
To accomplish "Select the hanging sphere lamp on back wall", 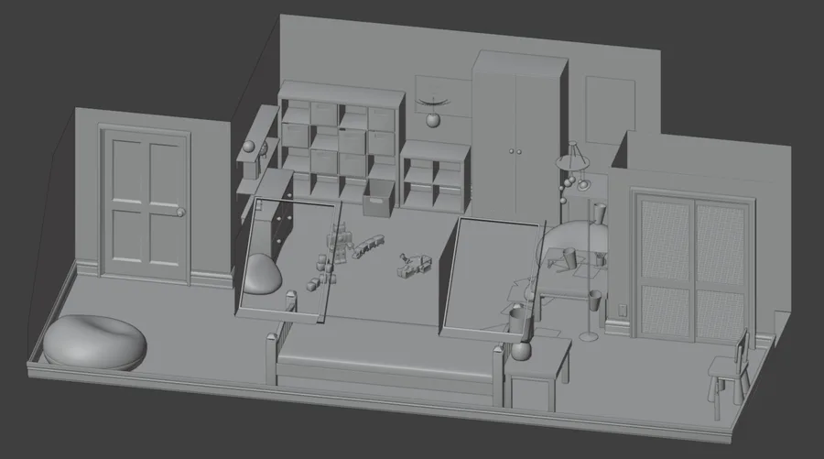I will [x=432, y=112].
